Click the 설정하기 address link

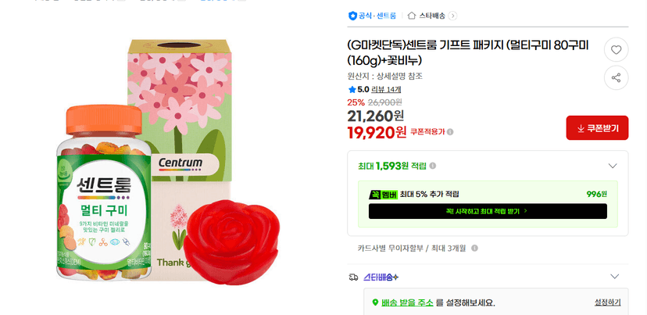point(607,302)
